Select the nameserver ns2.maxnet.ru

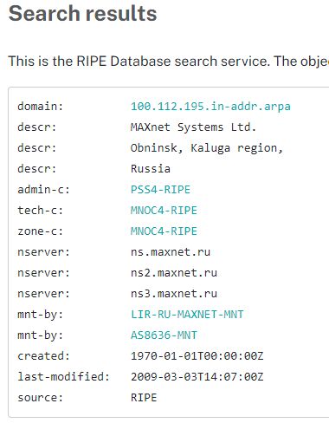[174, 273]
